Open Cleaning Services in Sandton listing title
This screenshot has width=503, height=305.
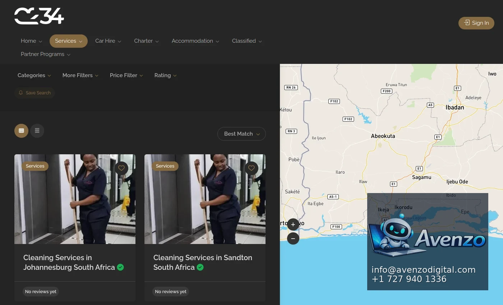pos(203,262)
